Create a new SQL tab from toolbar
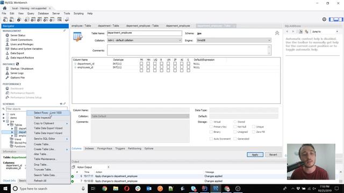The width and height of the screenshot is (344, 193). pyautogui.click(x=5, y=19)
